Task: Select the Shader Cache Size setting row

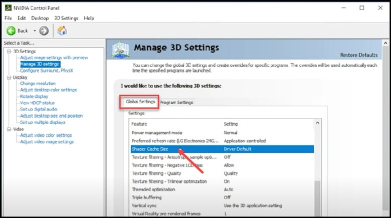Action: 221,149
